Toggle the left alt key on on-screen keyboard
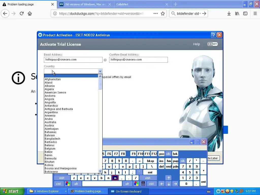Image resolution: width=260 pixels, height=195 pixels. point(76,184)
